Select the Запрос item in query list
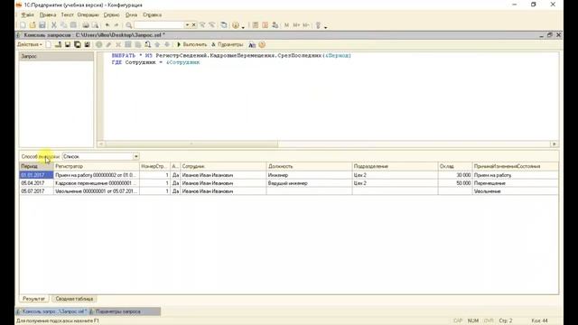Viewport: 578px width, 325px height. point(56,56)
